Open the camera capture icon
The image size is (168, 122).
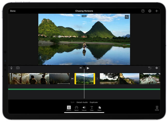pos(18,68)
